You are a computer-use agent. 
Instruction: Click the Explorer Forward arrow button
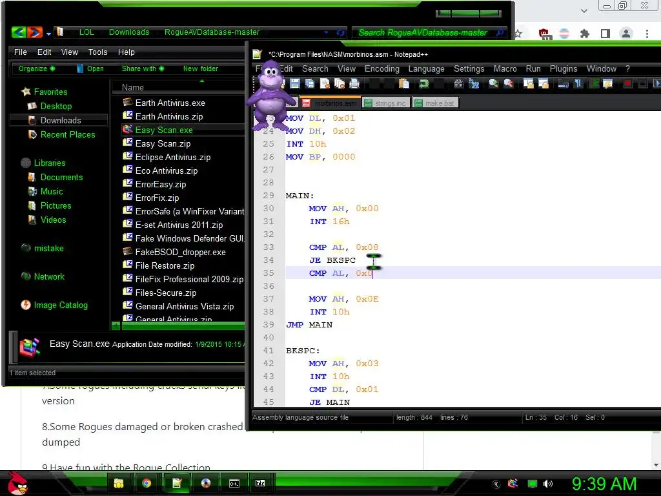point(35,32)
